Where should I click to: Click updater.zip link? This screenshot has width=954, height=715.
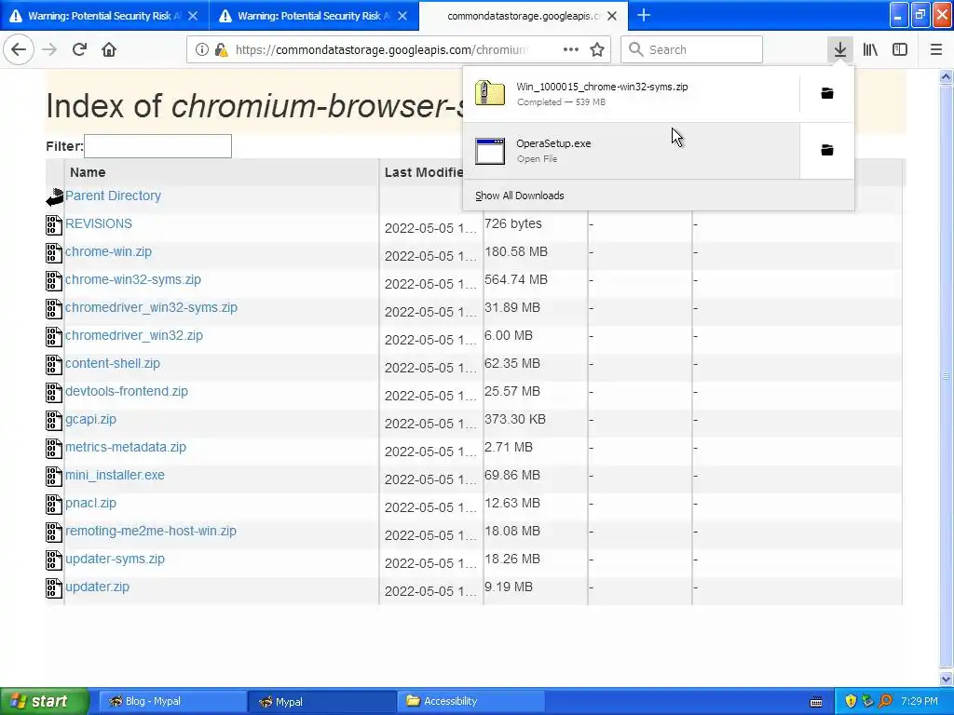point(97,587)
